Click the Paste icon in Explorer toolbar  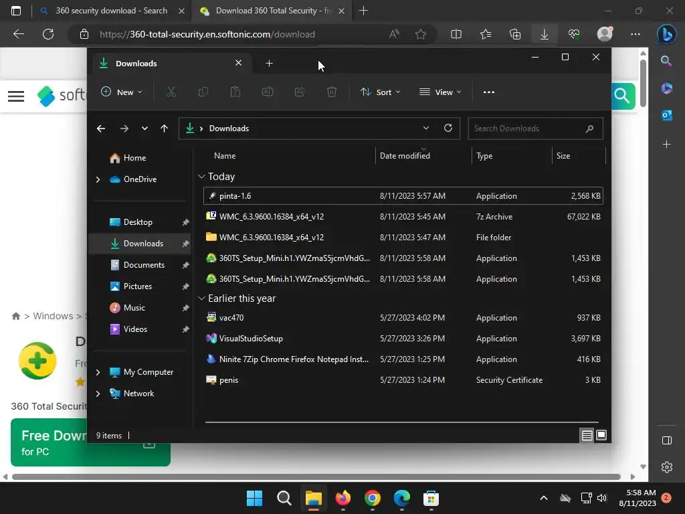pyautogui.click(x=235, y=92)
